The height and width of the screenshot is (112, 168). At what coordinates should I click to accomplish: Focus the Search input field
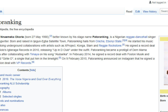[x=164, y=11]
